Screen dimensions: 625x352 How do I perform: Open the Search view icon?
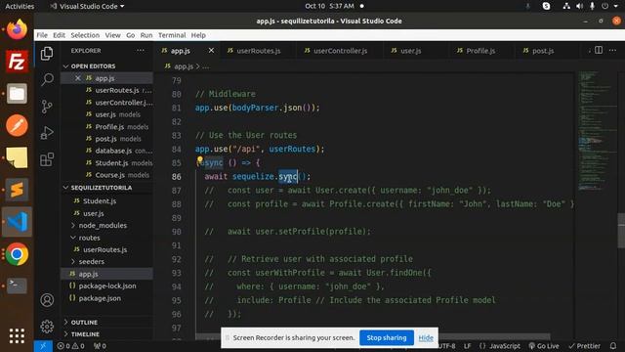[x=47, y=79]
